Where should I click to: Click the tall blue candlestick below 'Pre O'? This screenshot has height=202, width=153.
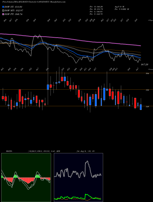(96, 100)
